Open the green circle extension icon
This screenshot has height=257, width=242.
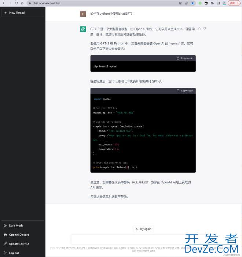tap(200, 3)
